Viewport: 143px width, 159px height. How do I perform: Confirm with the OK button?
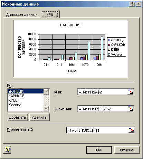click(99, 150)
